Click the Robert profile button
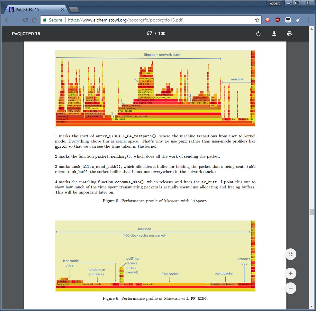316x311 pixels. point(274,3)
